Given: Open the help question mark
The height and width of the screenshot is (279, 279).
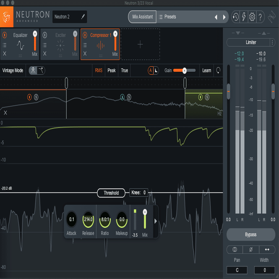Looking at the screenshot, I should coord(260,17).
